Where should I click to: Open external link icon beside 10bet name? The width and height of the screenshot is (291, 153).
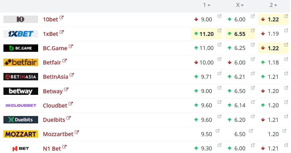tap(61, 18)
